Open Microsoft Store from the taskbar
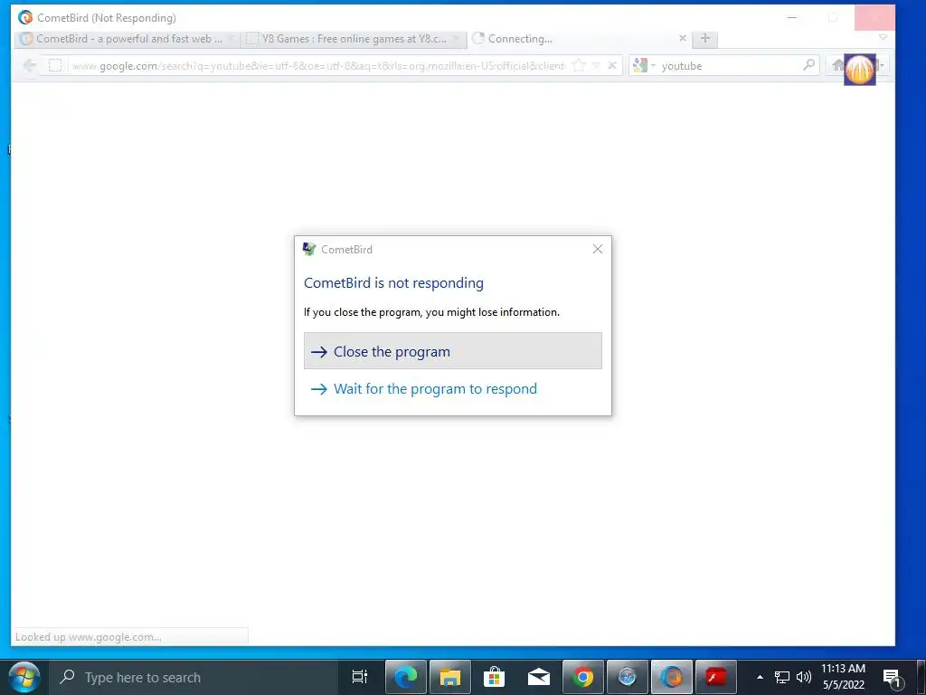926x695 pixels. [495, 677]
